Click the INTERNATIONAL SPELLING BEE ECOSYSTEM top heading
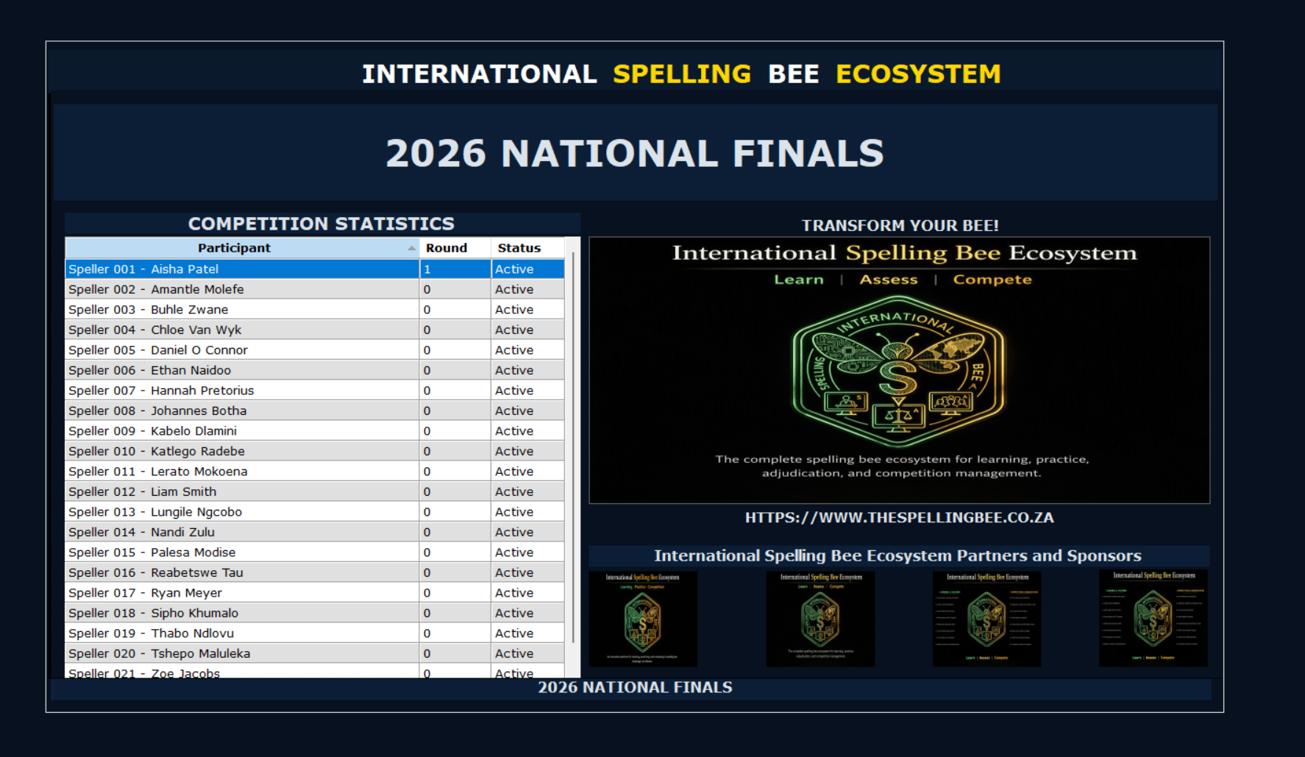Screen dimensions: 1305x757 click(x=681, y=74)
